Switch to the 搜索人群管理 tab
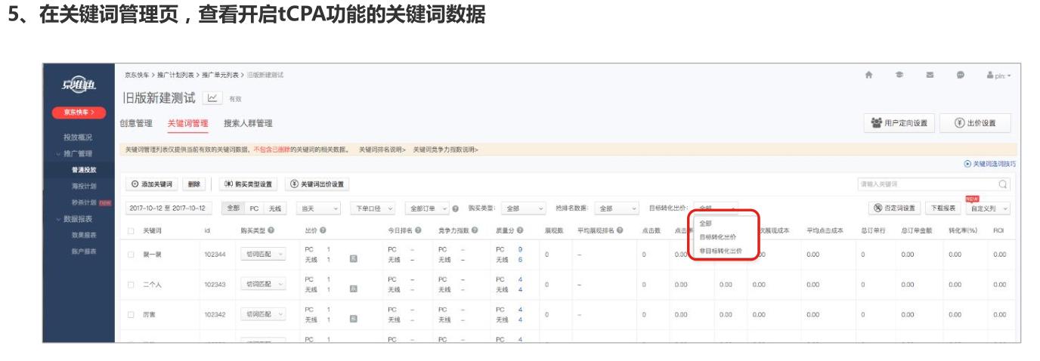This screenshot has height=361, width=1040. click(248, 123)
